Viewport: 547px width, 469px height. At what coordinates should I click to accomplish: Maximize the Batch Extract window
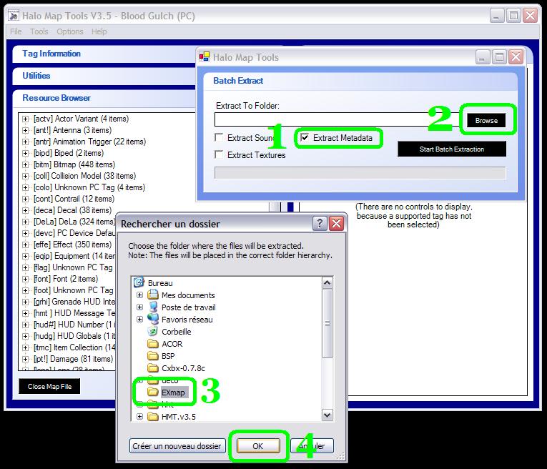coord(499,57)
